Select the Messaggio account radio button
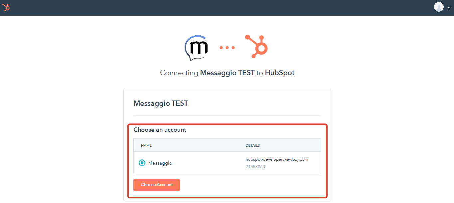 142,163
